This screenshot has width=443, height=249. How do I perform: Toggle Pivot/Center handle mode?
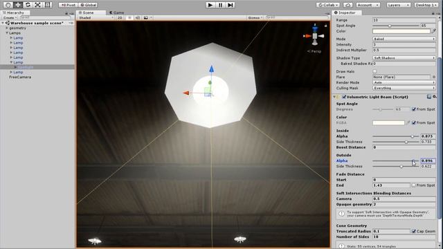point(68,5)
